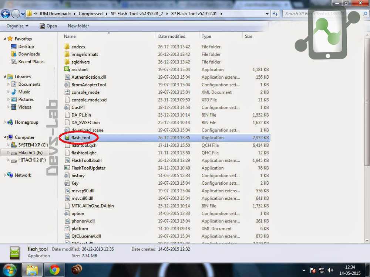Select the console_mode XML document icon
This screenshot has height=277, width=370.
pos(67,92)
